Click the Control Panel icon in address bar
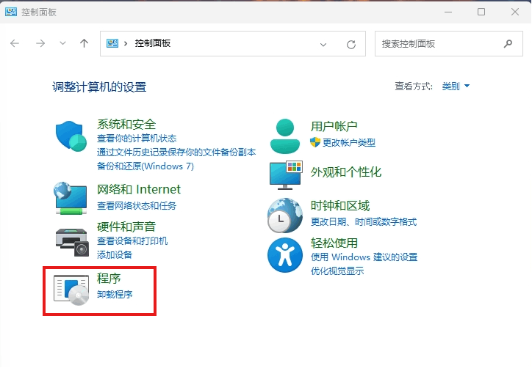Image resolution: width=532 pixels, height=368 pixels. [112, 43]
